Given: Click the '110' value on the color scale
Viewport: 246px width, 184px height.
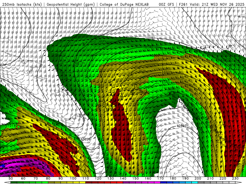Looking at the screenshot, I should 86,178.
